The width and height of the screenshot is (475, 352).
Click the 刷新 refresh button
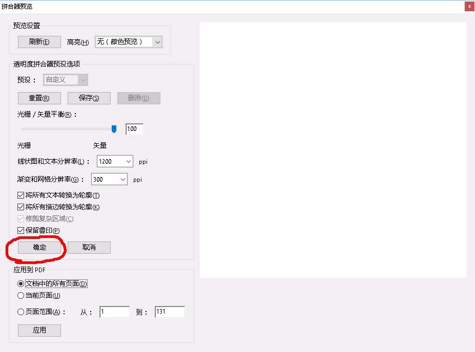point(39,42)
